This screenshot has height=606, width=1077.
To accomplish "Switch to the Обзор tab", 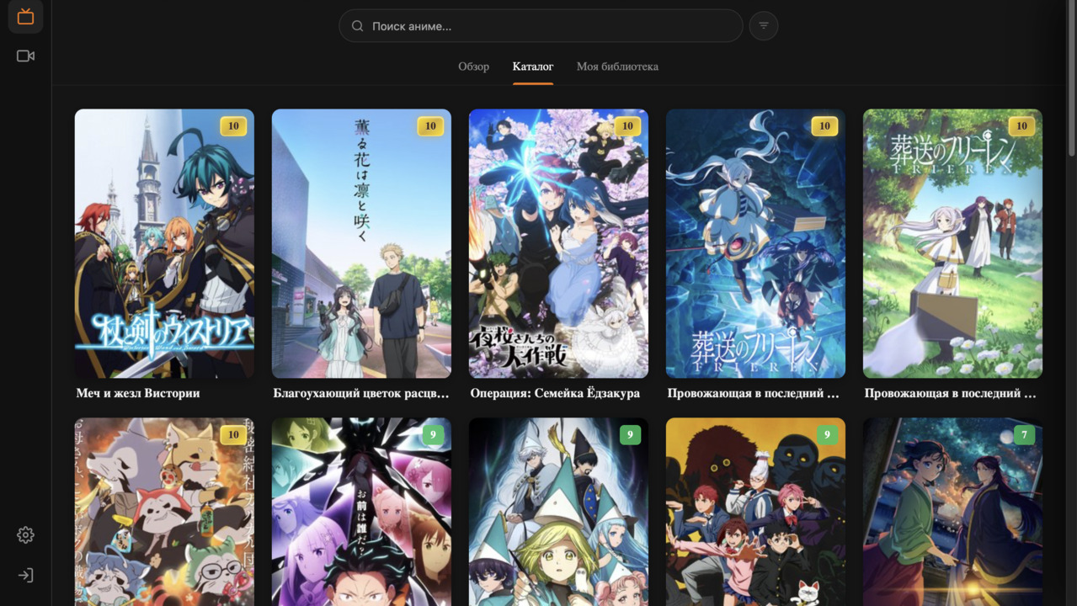I will (x=473, y=66).
